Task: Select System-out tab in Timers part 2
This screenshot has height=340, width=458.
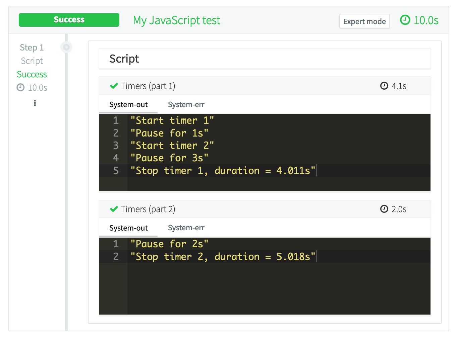Action: click(128, 228)
